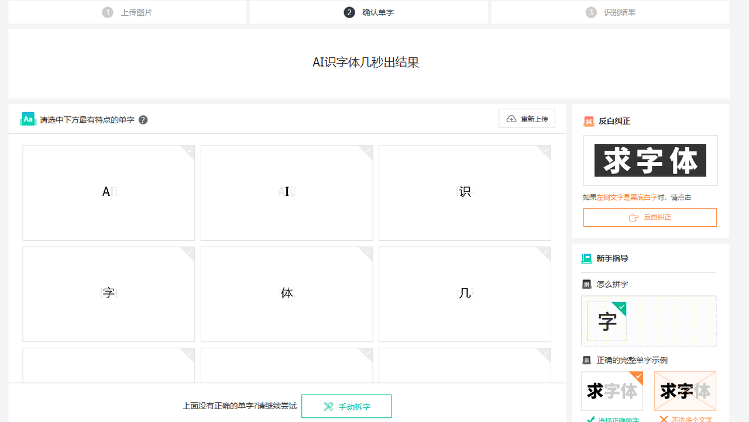Click the 求字体 black sample image
This screenshot has height=422, width=749.
(x=650, y=160)
